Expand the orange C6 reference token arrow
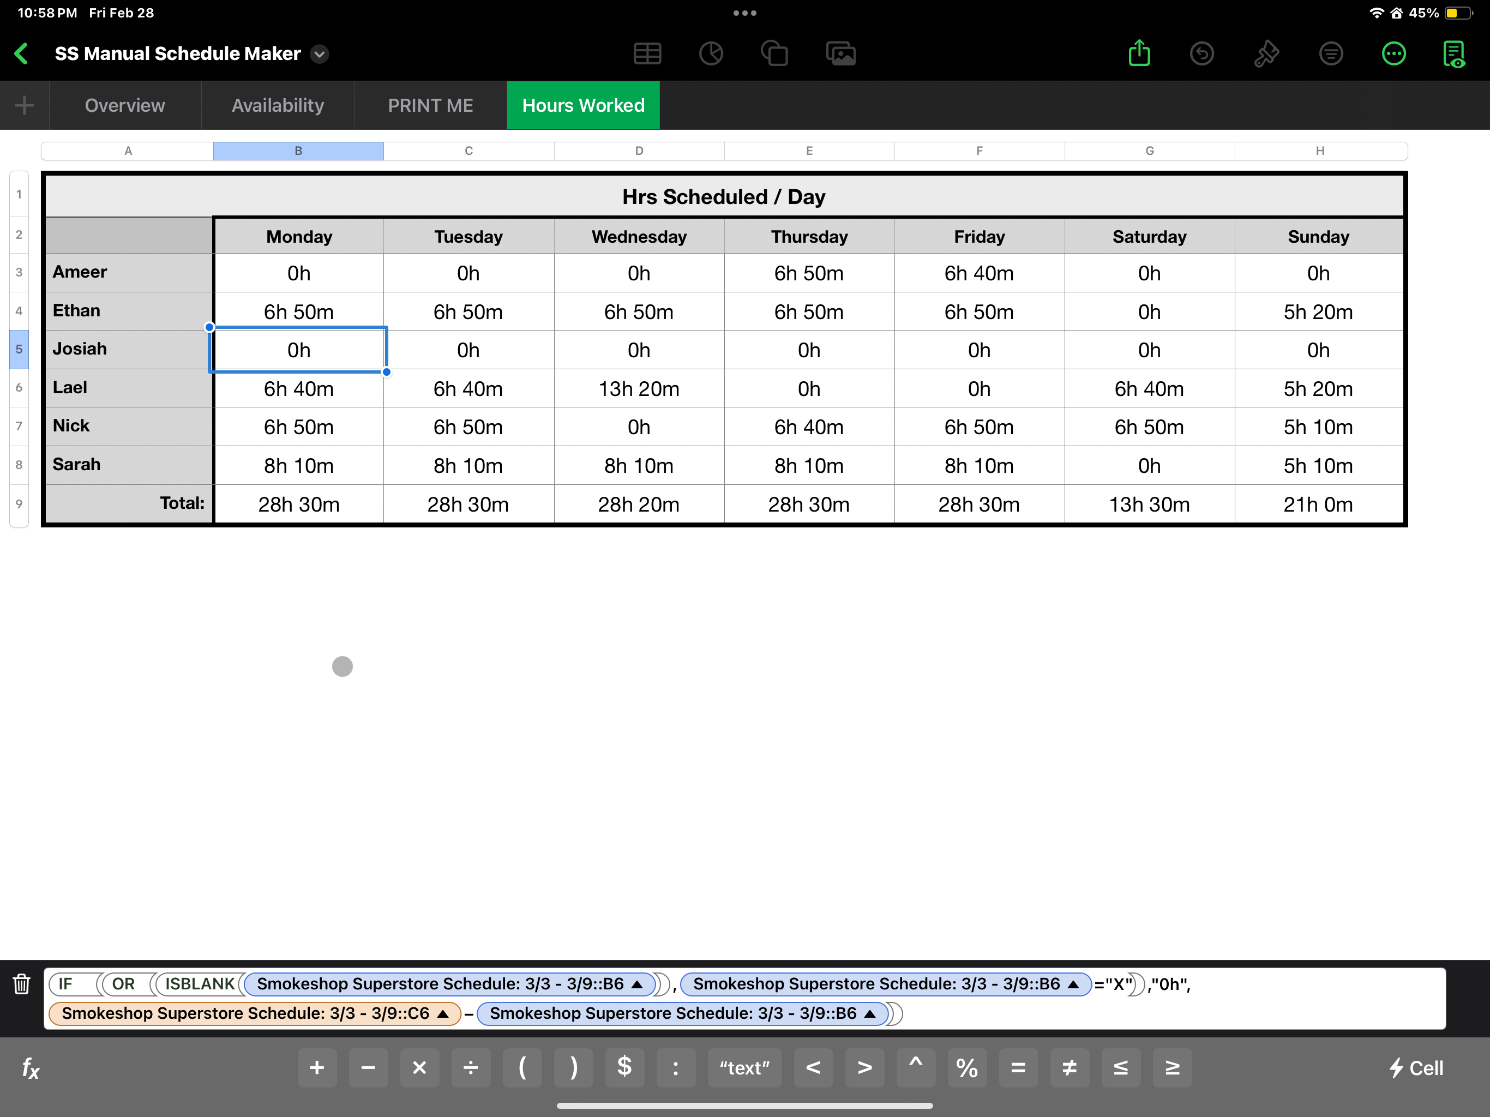The image size is (1490, 1117). tap(443, 1014)
